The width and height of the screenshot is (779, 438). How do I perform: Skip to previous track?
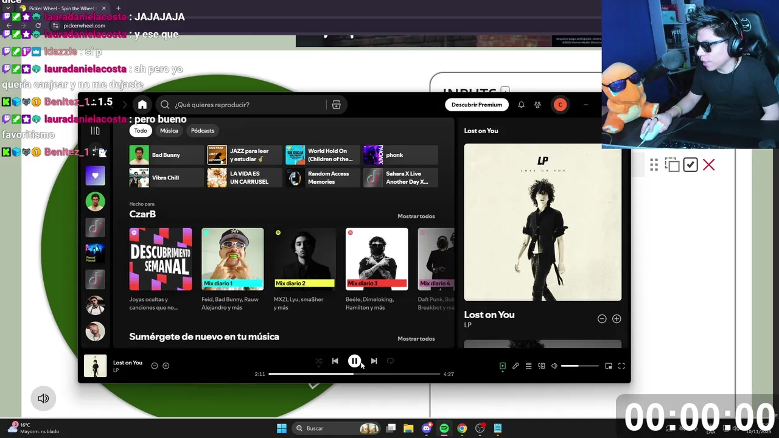[x=335, y=361]
